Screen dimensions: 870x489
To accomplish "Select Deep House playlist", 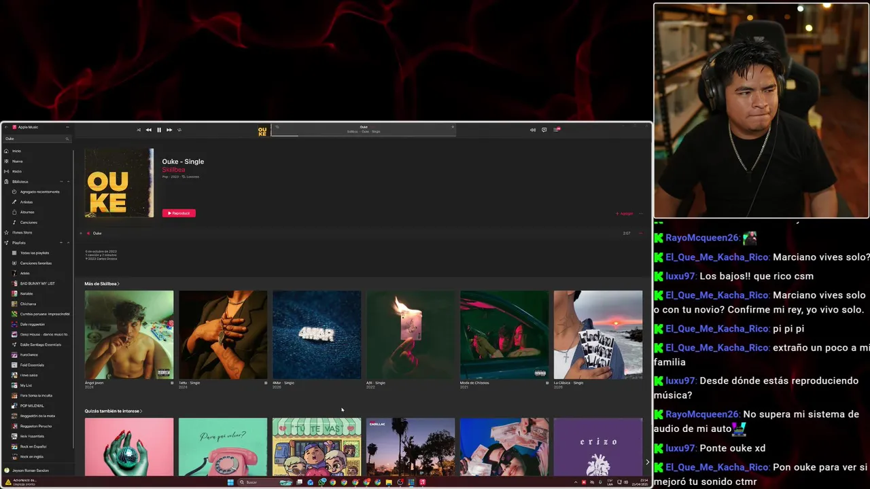I will [41, 334].
